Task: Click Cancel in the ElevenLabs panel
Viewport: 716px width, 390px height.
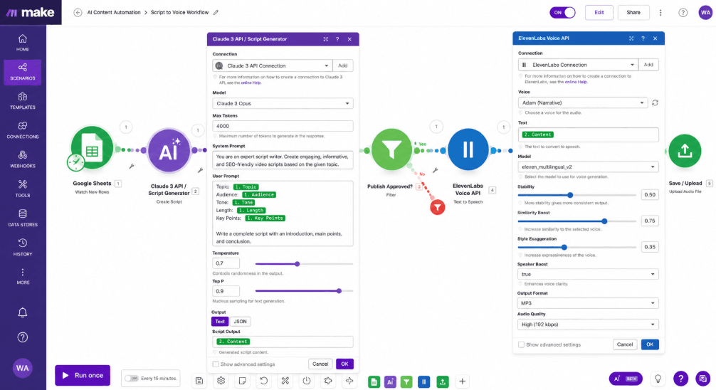Action: tap(625, 344)
